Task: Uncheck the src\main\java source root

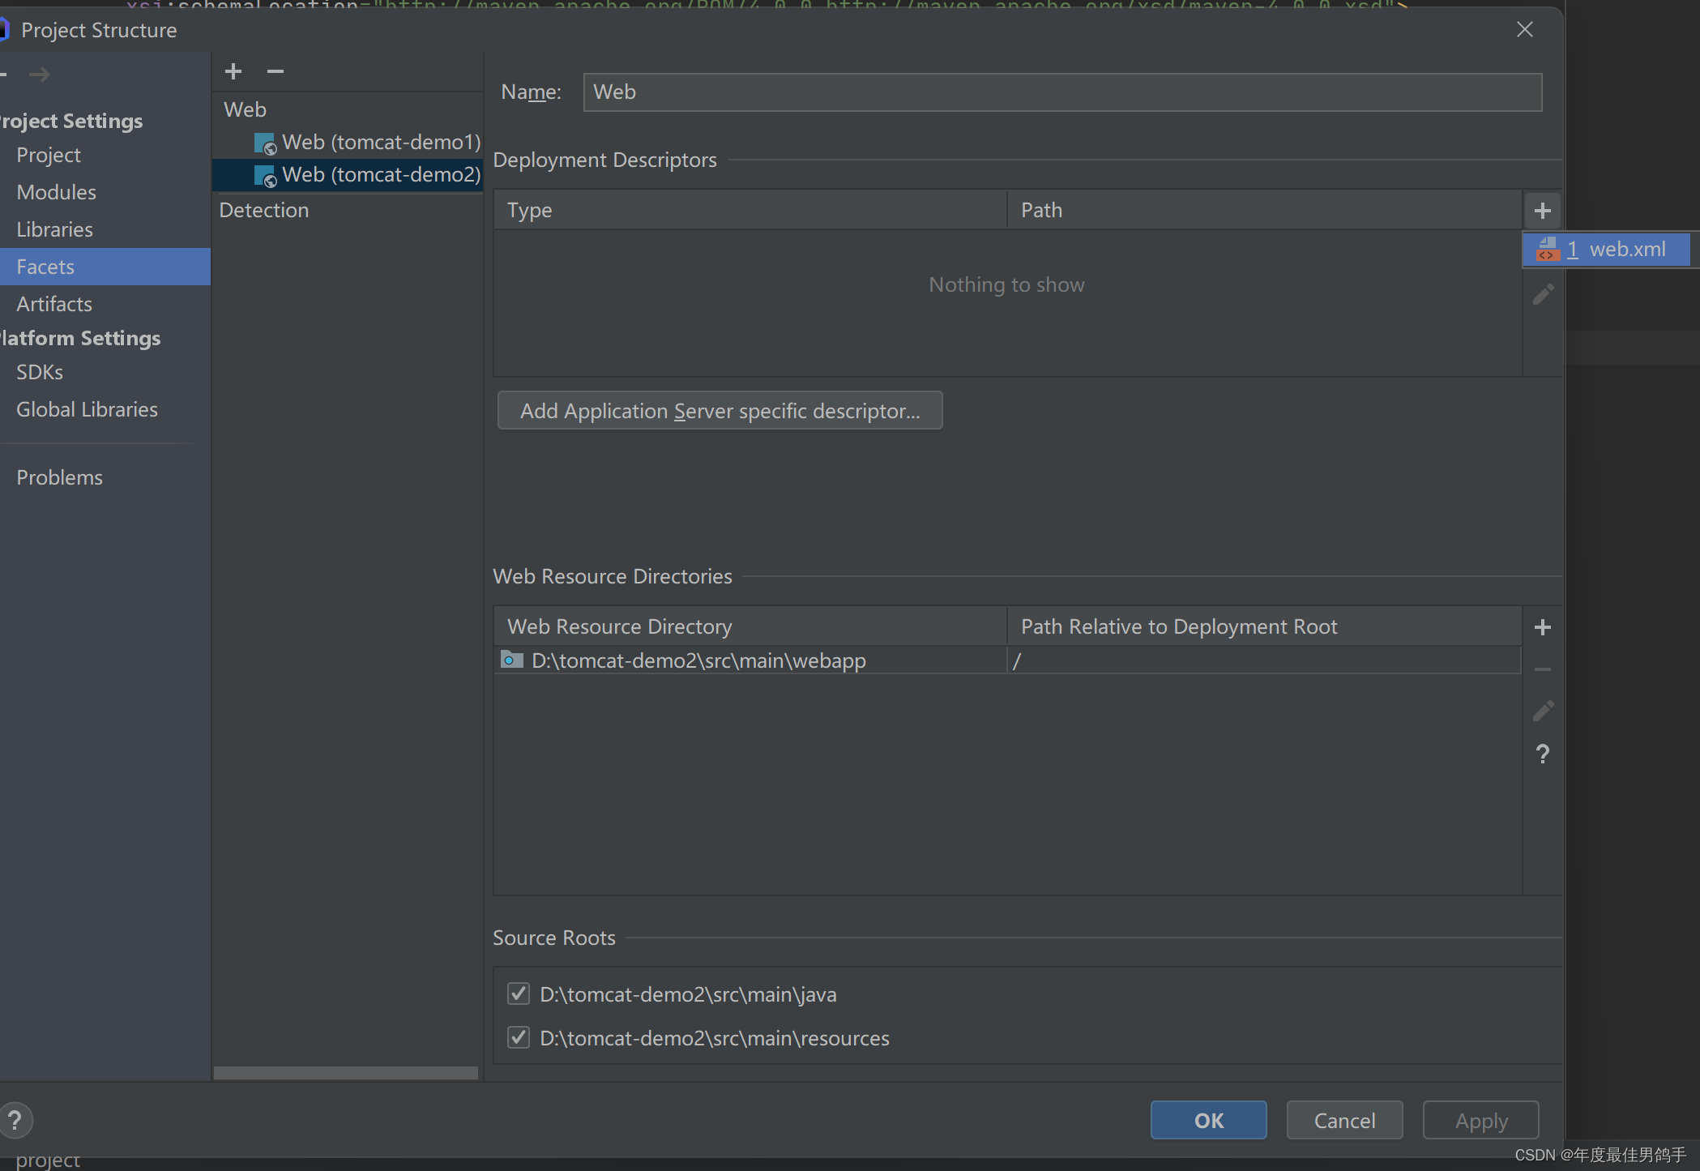Action: pyautogui.click(x=519, y=994)
